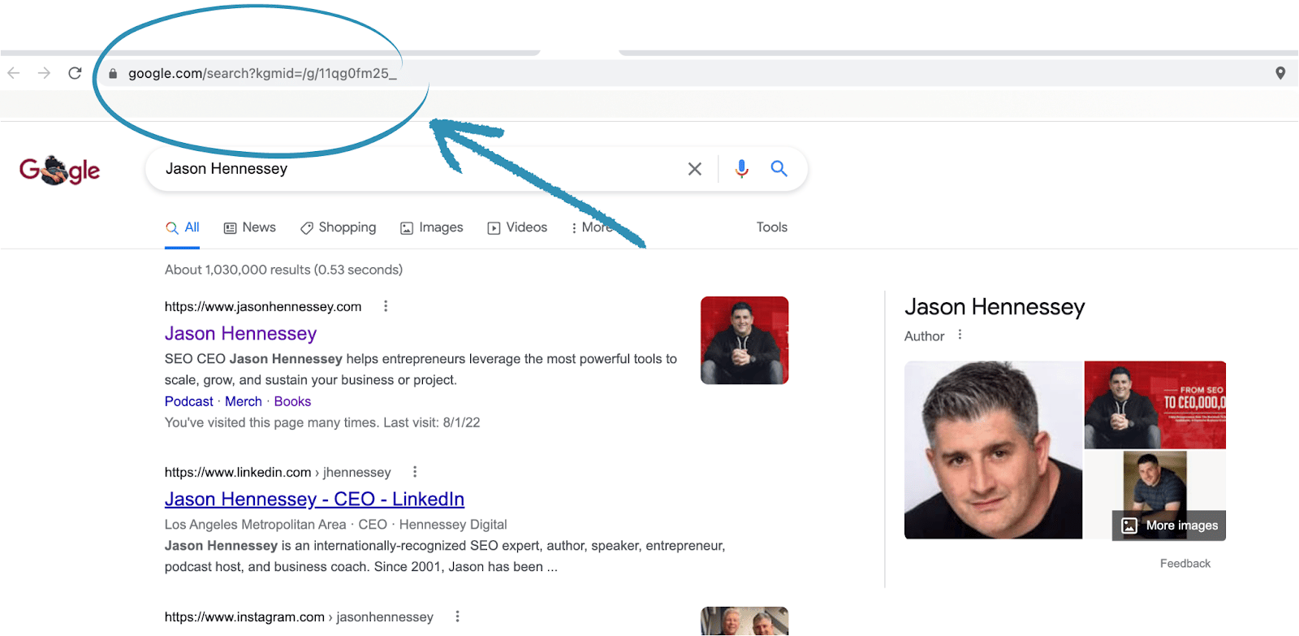This screenshot has height=636, width=1299.
Task: Open options dots beside instagram.com result
Action: point(458,617)
